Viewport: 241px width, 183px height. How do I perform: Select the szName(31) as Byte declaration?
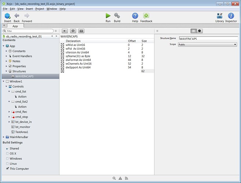coord(78,56)
